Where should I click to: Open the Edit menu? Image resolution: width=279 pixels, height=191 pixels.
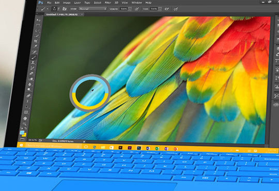click(x=57, y=3)
